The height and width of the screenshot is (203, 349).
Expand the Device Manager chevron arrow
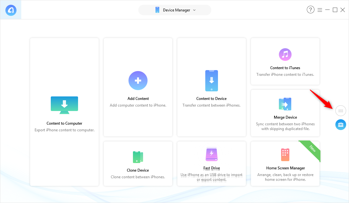pyautogui.click(x=194, y=10)
